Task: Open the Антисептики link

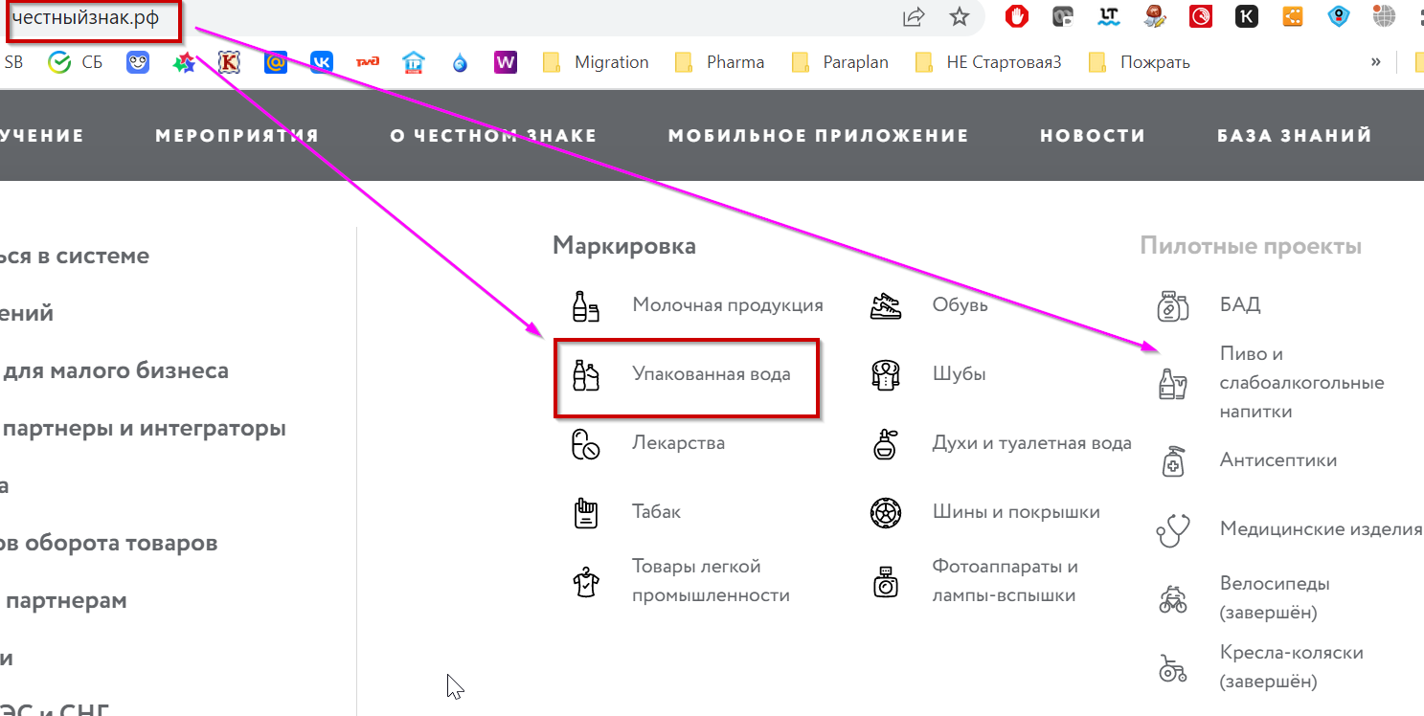Action: tap(1278, 460)
